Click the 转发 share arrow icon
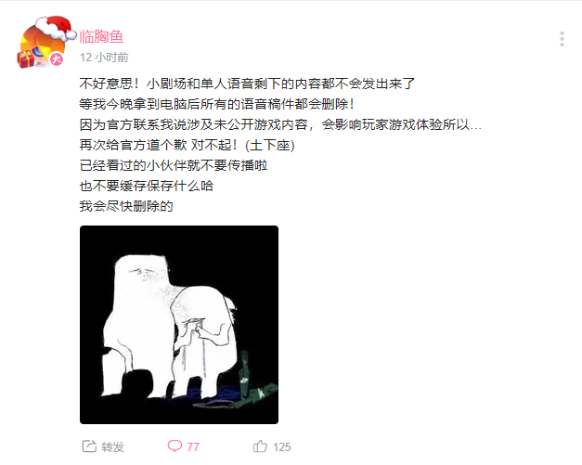 click(89, 446)
